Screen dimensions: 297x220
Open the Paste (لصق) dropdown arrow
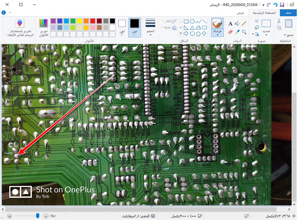click(x=285, y=35)
